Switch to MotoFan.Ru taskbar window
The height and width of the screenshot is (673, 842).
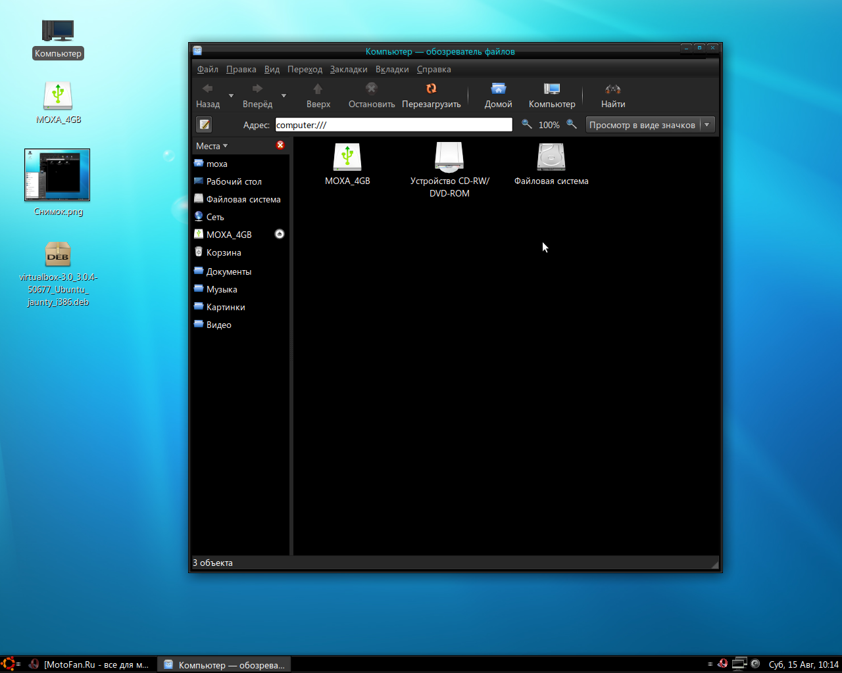90,664
